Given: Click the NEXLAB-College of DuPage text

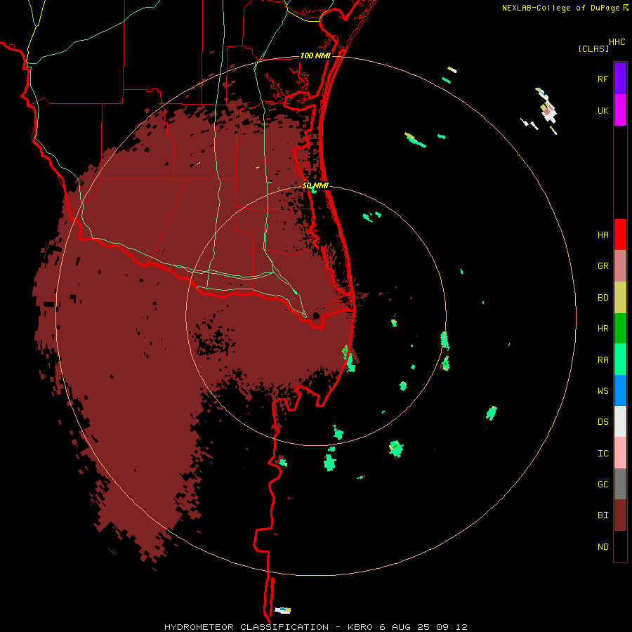Looking at the screenshot, I should tap(560, 8).
